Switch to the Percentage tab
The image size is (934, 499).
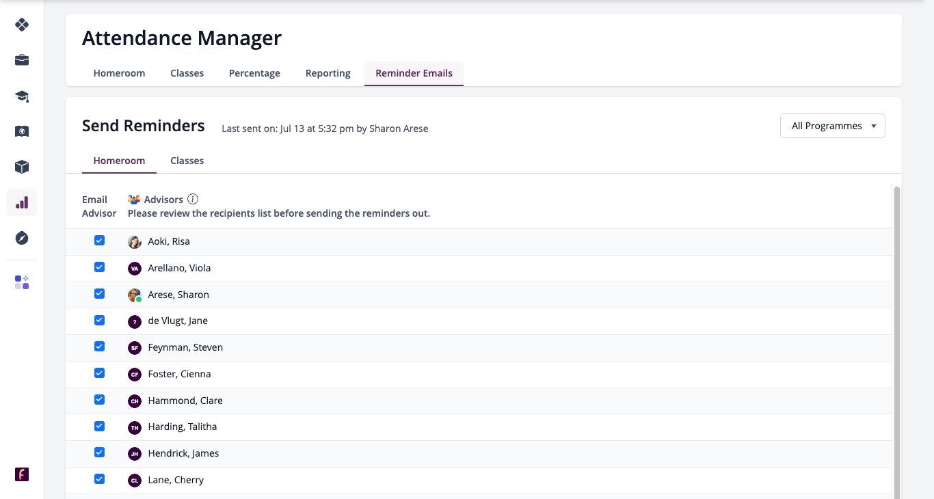tap(254, 73)
